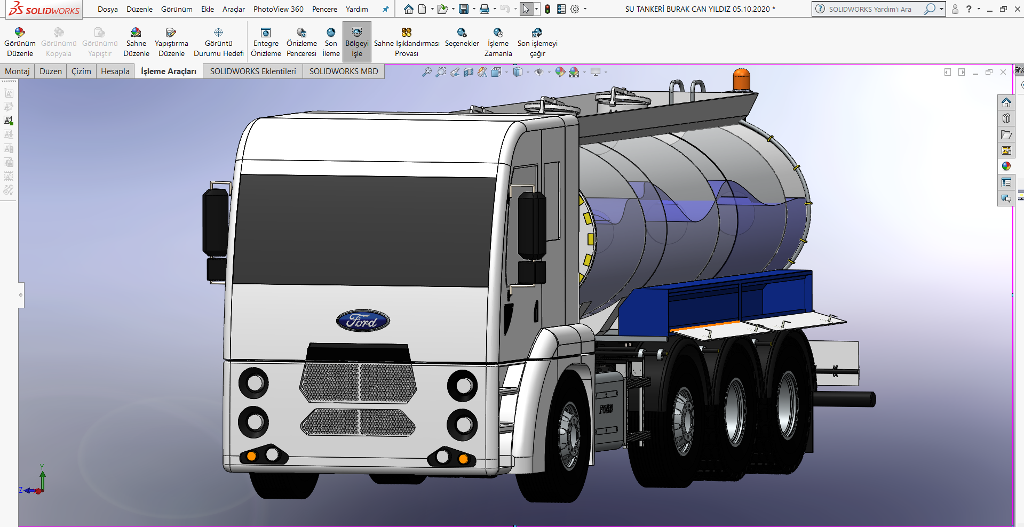This screenshot has width=1024, height=527.
Task: Open the View Orientation cube icon
Action: [x=496, y=72]
